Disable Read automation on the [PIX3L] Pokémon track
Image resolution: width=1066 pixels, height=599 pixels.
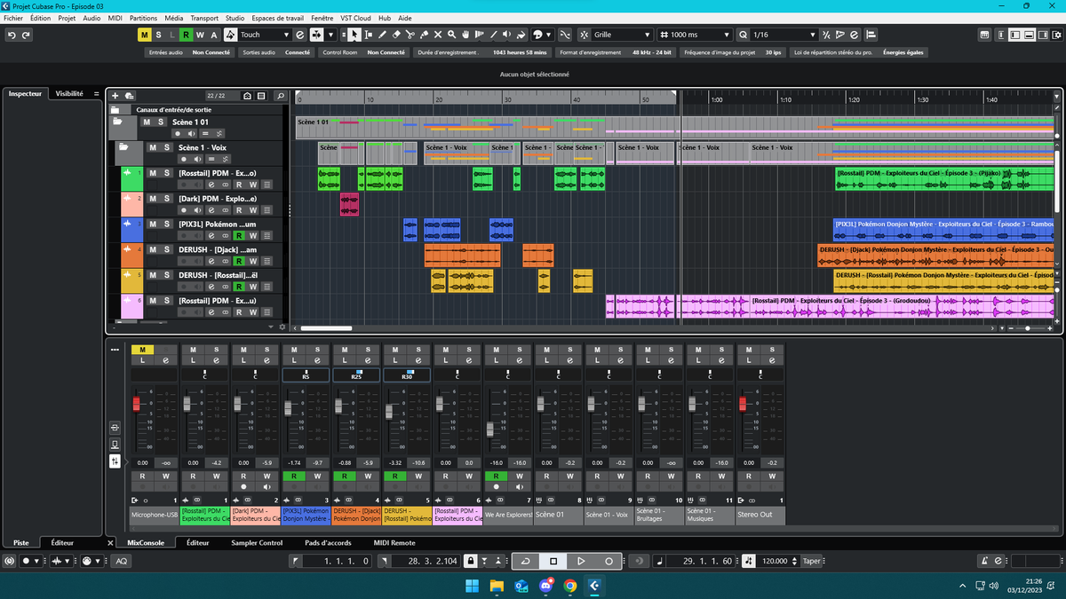239,236
